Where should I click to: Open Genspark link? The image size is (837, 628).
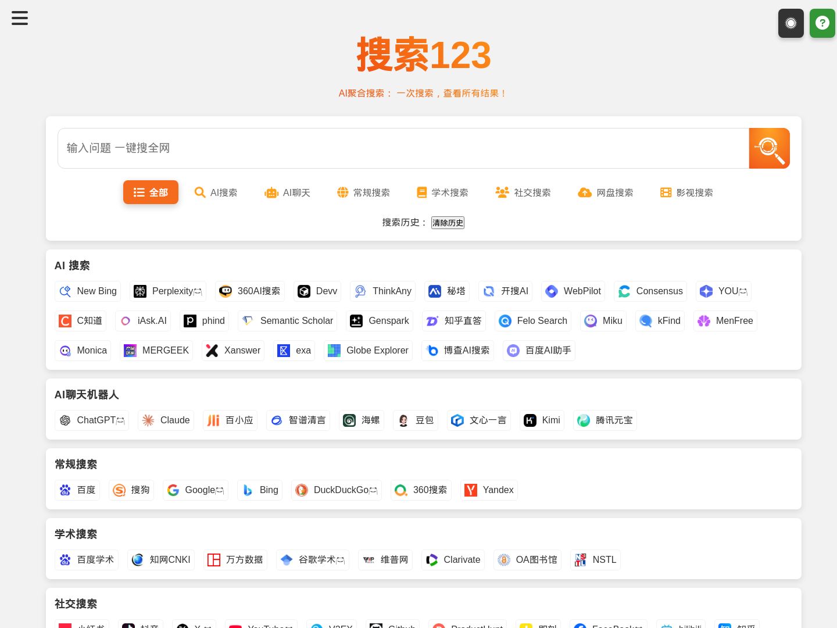click(x=380, y=321)
